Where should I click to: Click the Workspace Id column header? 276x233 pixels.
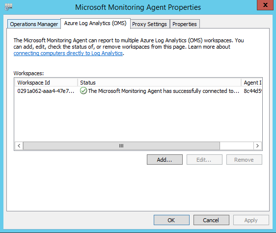pos(46,83)
